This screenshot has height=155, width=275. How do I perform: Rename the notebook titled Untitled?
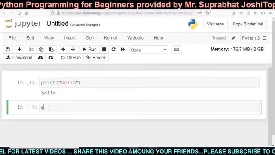click(57, 24)
